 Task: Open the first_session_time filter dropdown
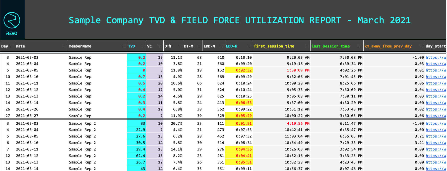307,46
